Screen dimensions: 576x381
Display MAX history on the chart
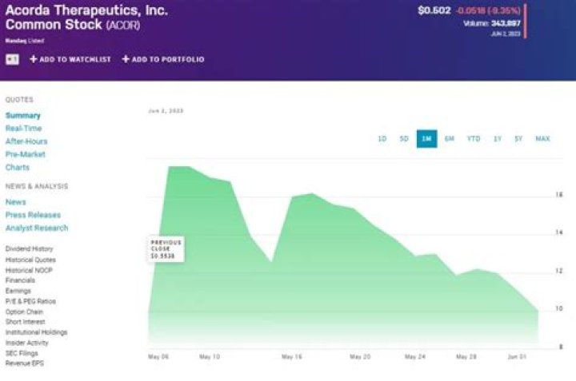pos(542,139)
